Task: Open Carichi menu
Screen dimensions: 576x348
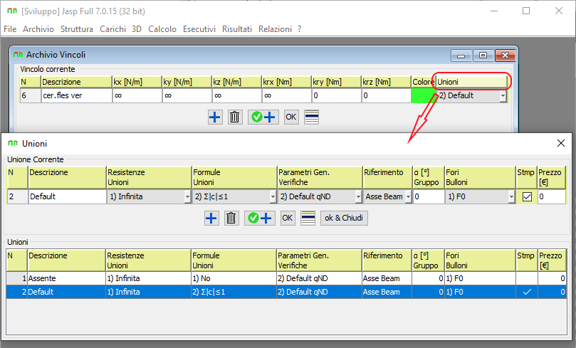Action: point(112,29)
